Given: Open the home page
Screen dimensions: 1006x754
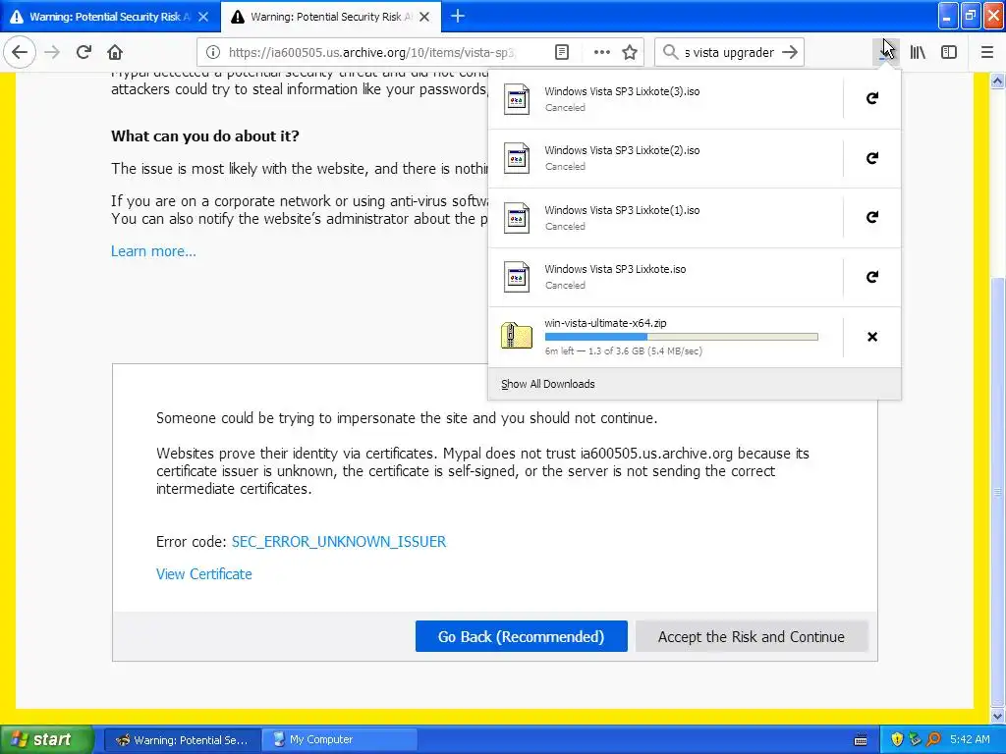Looking at the screenshot, I should click(x=115, y=52).
